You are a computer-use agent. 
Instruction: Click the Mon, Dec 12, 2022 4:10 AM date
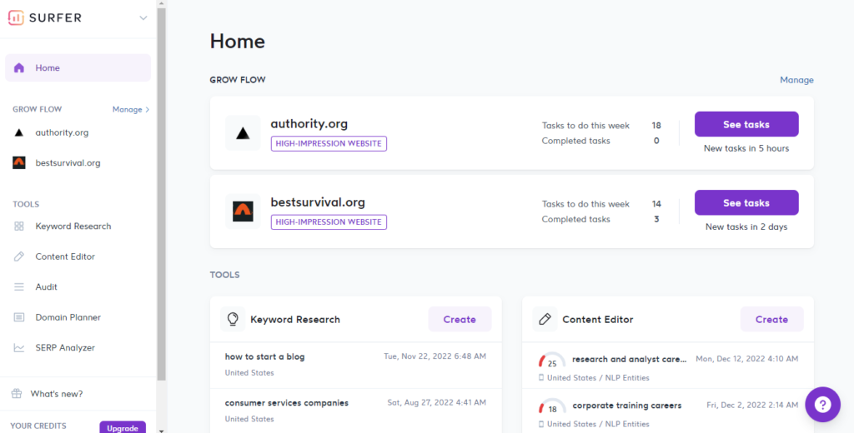746,359
